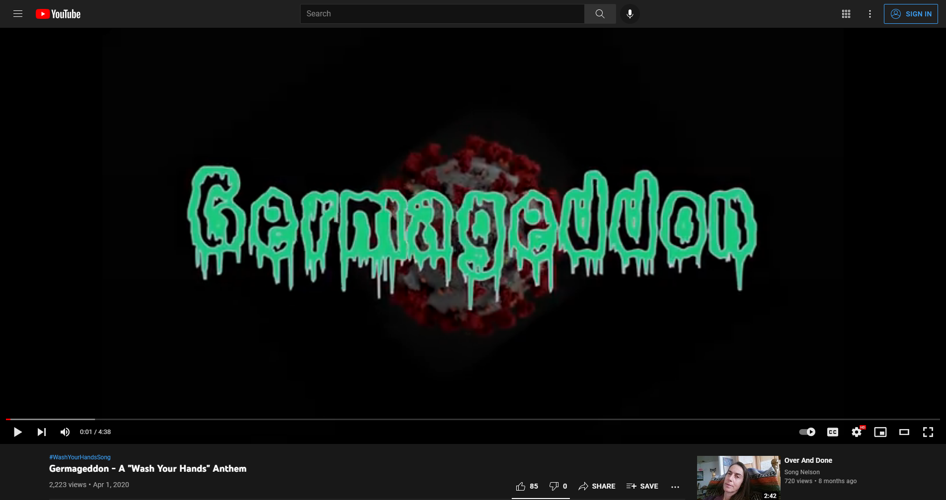The image size is (946, 500).
Task: Activate voice search microphone
Action: tap(630, 14)
